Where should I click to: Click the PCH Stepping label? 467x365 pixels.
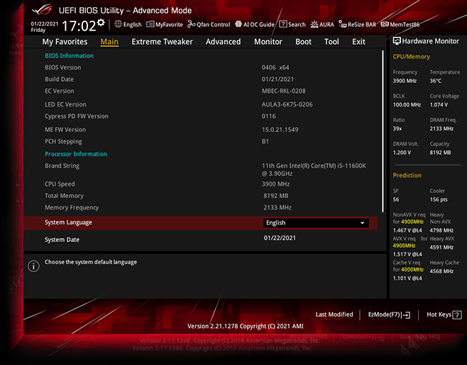[63, 141]
